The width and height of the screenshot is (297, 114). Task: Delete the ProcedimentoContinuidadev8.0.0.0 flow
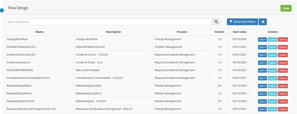point(283,78)
